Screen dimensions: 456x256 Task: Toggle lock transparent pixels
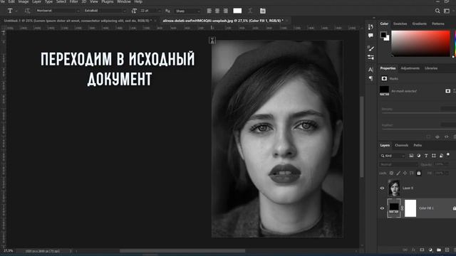(391, 173)
